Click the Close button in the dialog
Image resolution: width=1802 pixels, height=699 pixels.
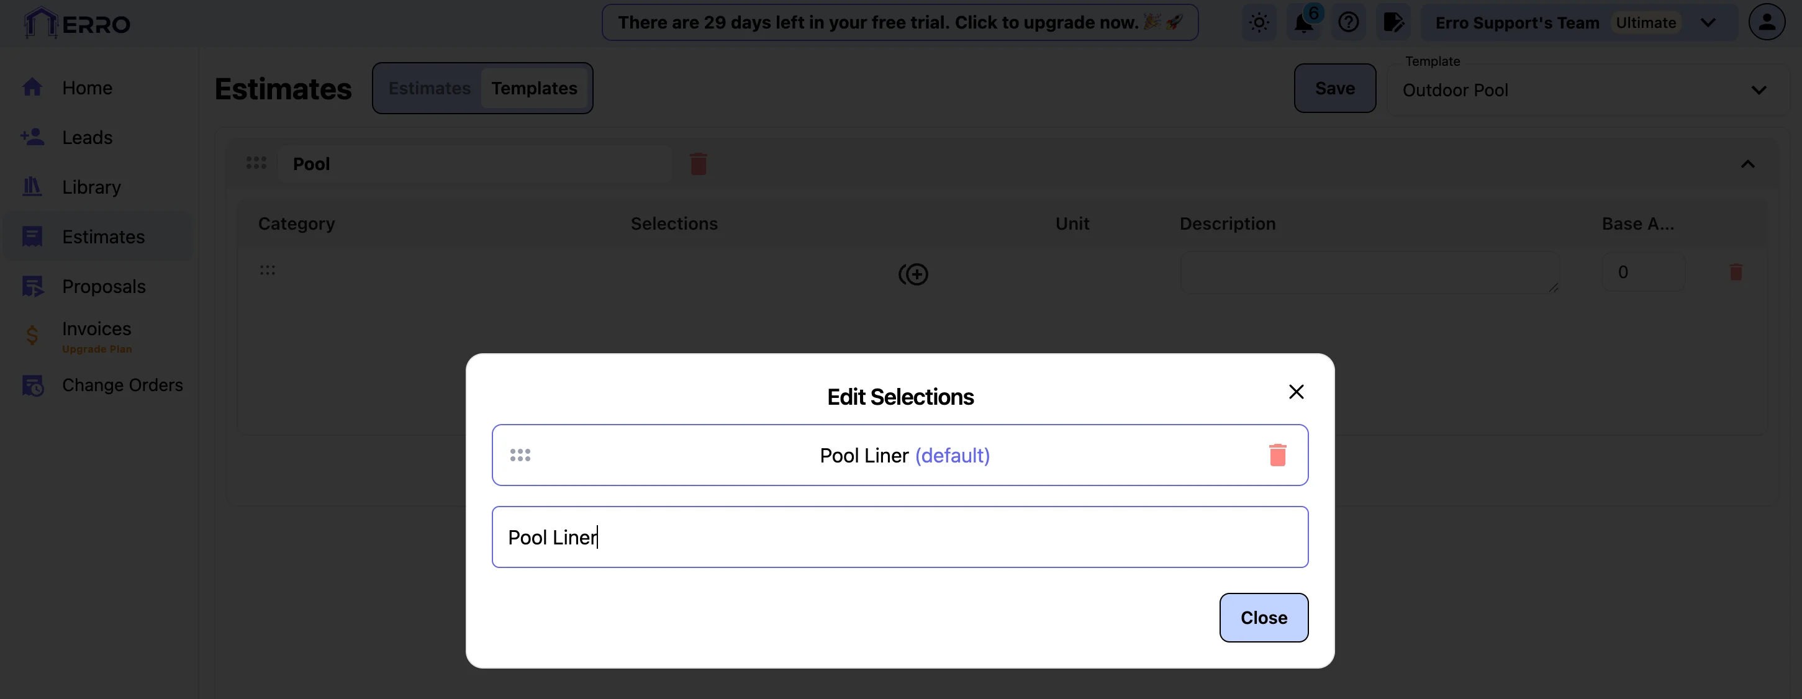[x=1264, y=617]
